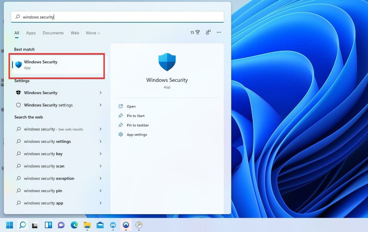Click App settings

(x=137, y=135)
